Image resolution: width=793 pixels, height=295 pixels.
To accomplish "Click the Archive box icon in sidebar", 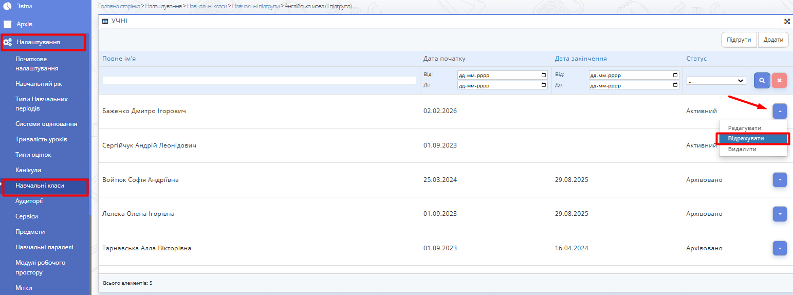I will (8, 24).
